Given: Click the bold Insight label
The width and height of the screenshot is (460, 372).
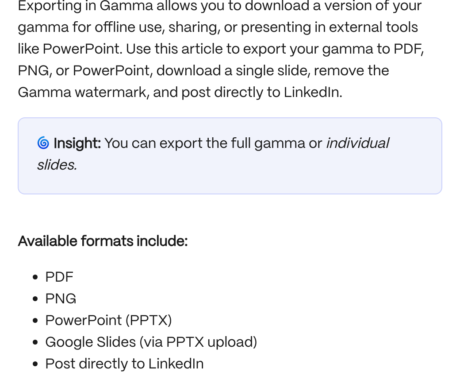Looking at the screenshot, I should click(x=77, y=143).
